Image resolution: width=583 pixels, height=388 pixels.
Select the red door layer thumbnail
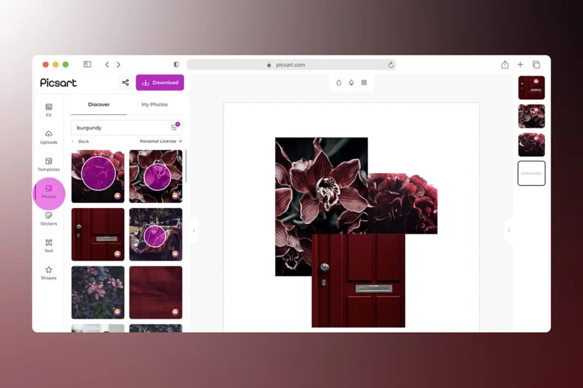[x=531, y=87]
